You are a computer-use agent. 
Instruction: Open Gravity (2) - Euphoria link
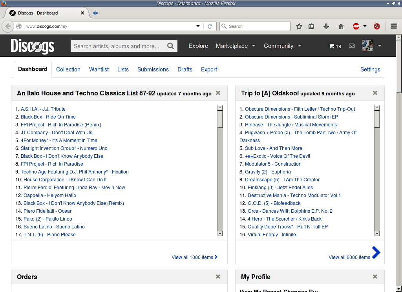[x=268, y=172]
